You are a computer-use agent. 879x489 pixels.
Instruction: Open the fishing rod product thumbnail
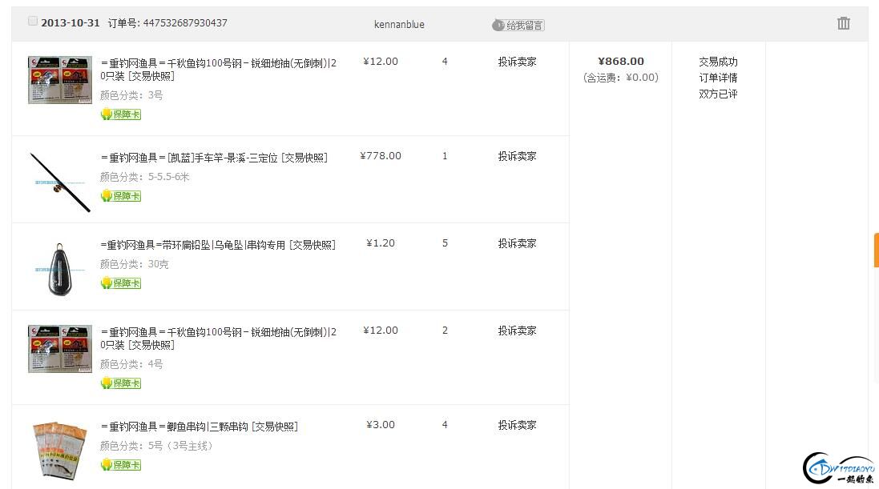click(x=60, y=182)
